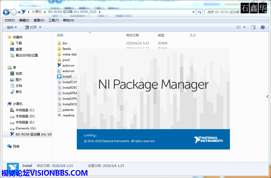Click the Explorer forward navigation arrow

(x=14, y=12)
